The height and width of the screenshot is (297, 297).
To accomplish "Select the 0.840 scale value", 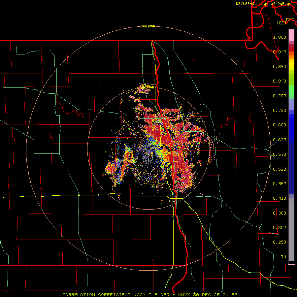I will 280,81.
